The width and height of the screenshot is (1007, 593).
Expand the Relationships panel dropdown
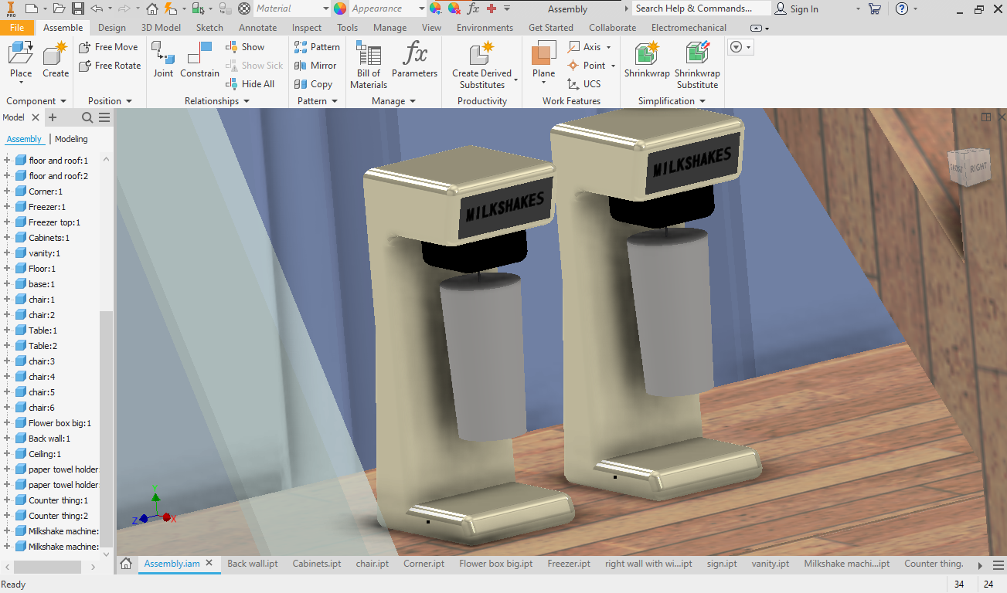[247, 101]
